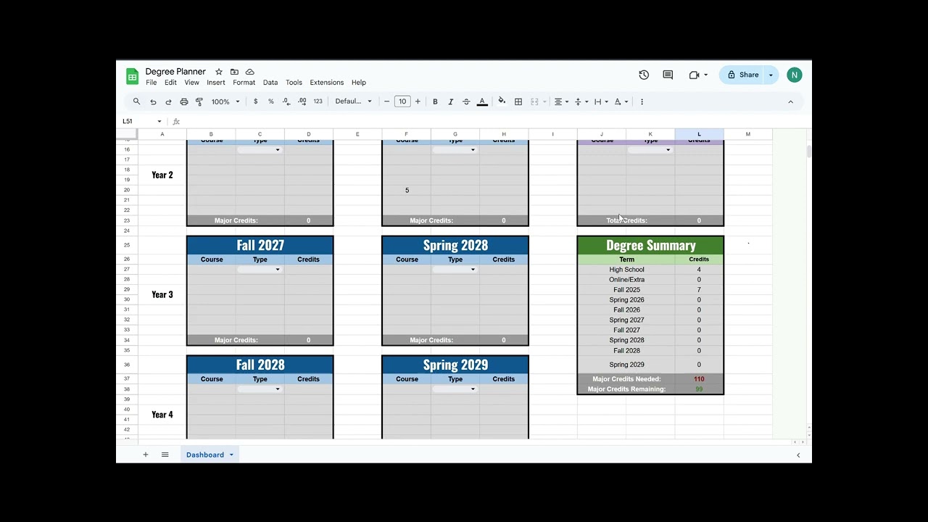
Task: Open text rotation dropdown
Action: (621, 101)
